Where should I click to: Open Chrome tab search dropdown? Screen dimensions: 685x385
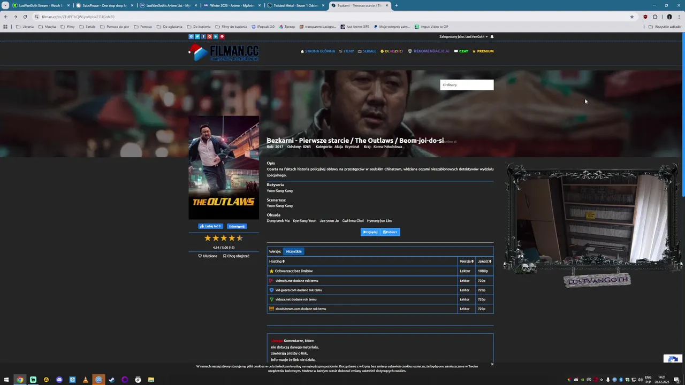pos(5,5)
